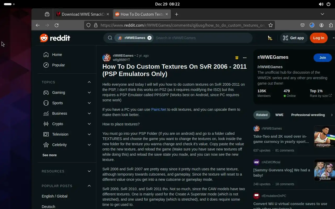Select the WWE related tab
This screenshot has width=335, height=209.
coord(279,115)
